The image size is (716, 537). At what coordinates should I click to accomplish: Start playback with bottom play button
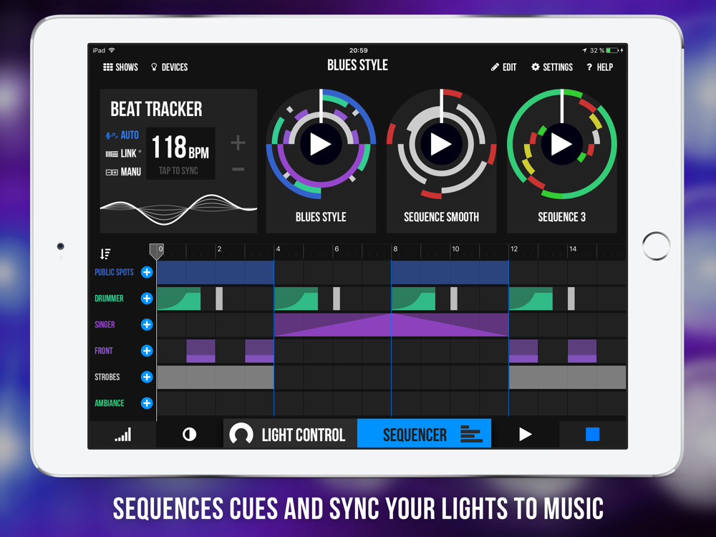coord(525,435)
